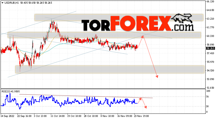Select the 19 Oct 18:00 time label
The image size is (216, 119).
click(x=74, y=116)
